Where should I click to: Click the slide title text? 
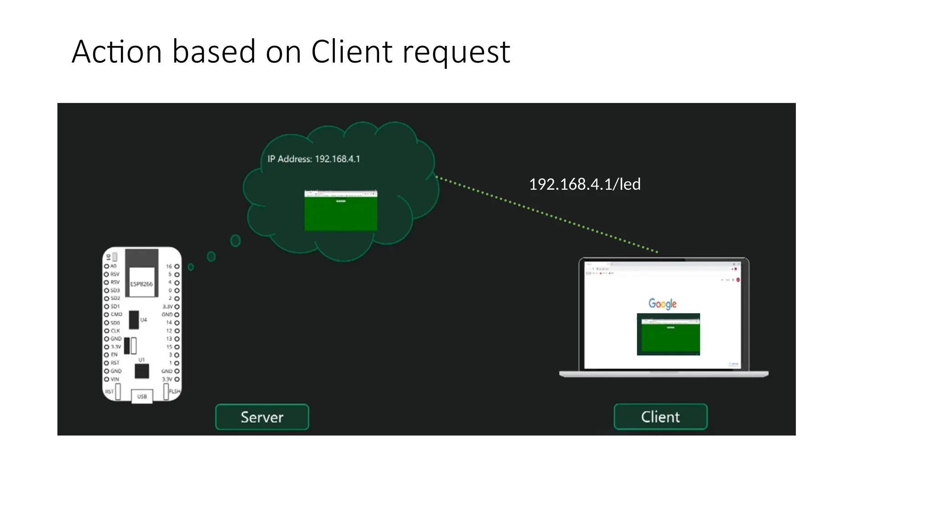290,51
